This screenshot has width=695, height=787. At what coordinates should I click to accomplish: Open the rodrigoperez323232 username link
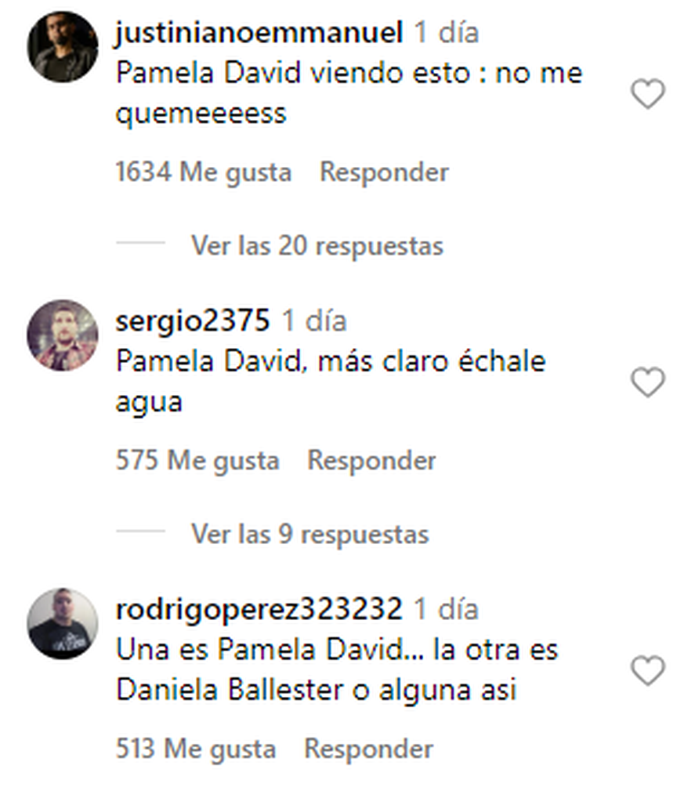pyautogui.click(x=259, y=609)
